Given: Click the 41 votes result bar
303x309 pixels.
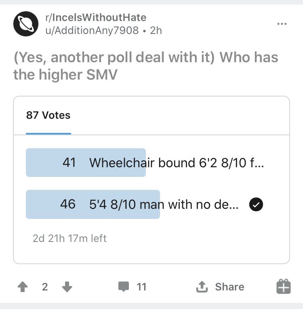Looking at the screenshot, I should 86,163.
